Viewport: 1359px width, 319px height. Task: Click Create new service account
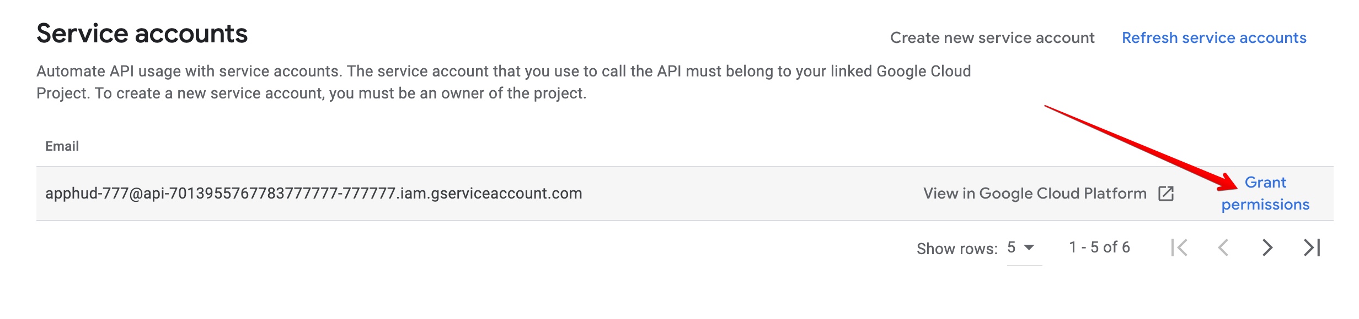coord(992,38)
